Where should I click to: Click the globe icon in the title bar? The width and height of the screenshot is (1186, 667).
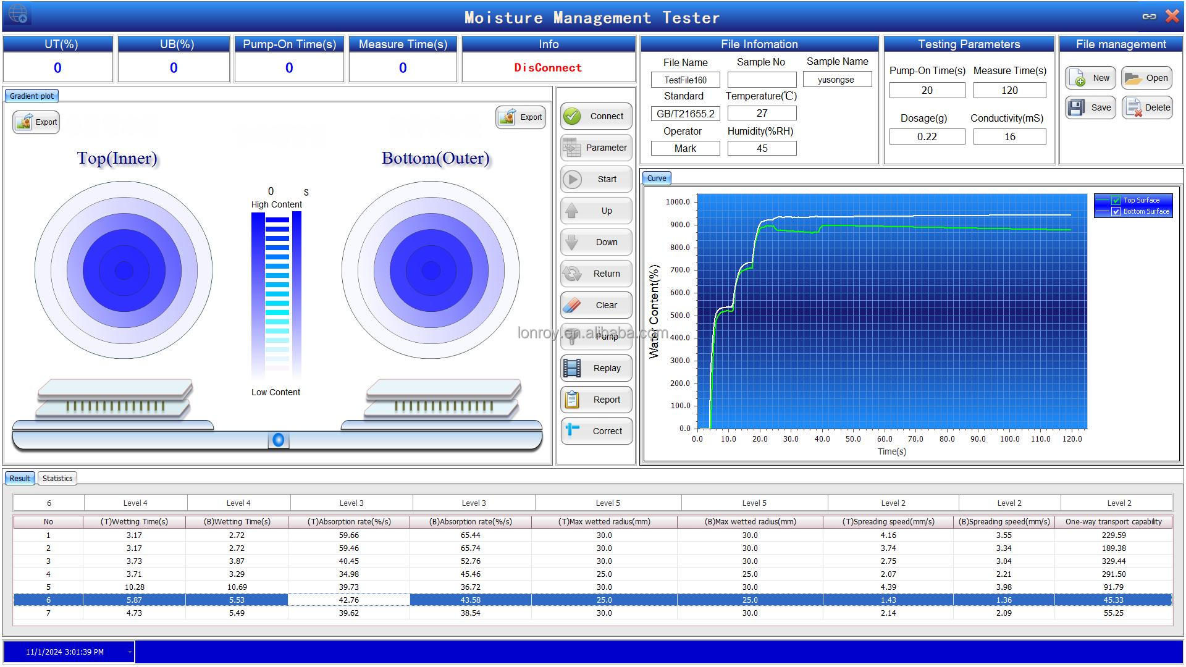click(x=19, y=14)
